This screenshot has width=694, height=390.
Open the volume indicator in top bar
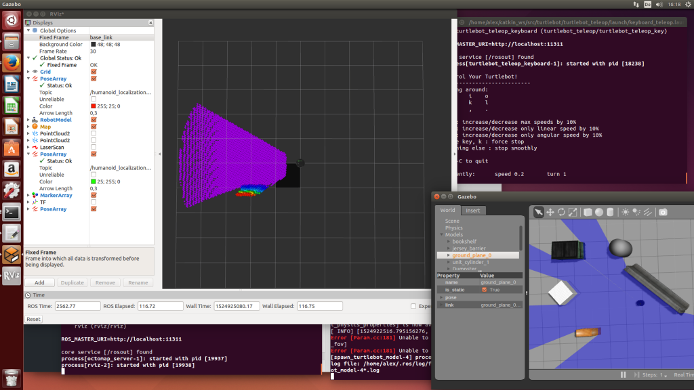(659, 5)
